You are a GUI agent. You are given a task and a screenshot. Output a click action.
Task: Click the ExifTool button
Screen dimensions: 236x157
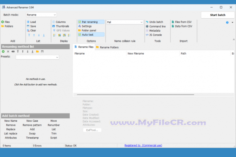point(92,130)
